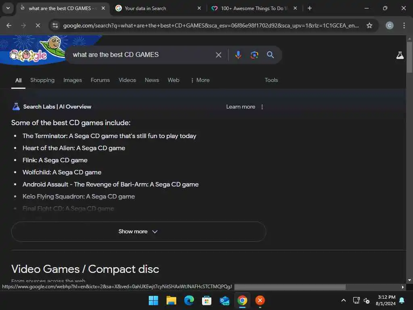Go back to previous page
The width and height of the screenshot is (413, 310).
(x=9, y=25)
